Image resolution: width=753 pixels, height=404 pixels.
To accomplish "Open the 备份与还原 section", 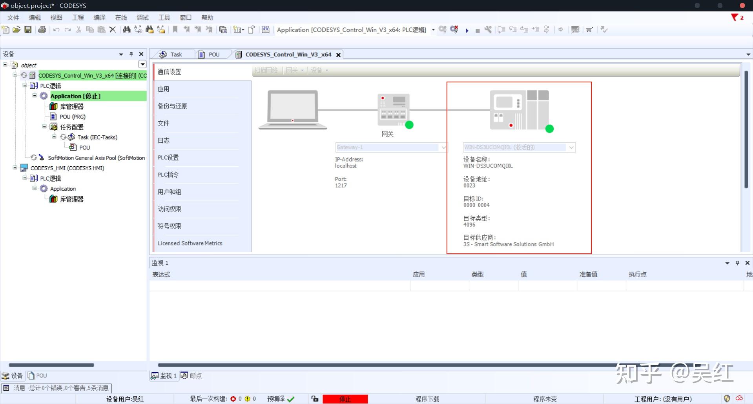I will (x=202, y=106).
